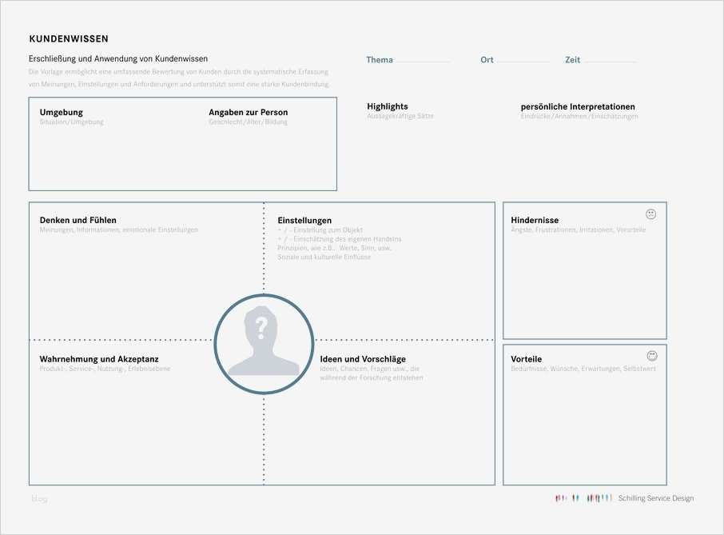Click the Schilling Service Design logo
This screenshot has width=724, height=535.
click(x=583, y=498)
